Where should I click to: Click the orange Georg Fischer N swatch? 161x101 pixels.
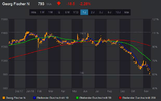click(x=4, y=98)
